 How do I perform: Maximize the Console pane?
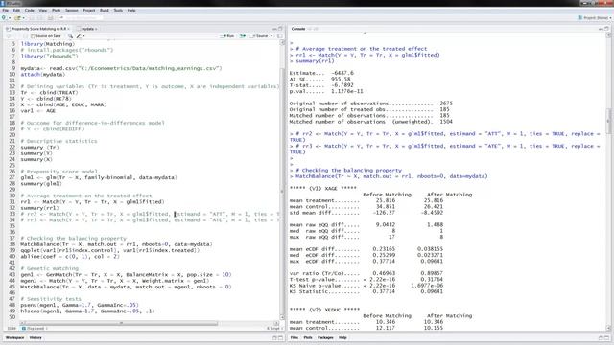pyautogui.click(x=606, y=29)
